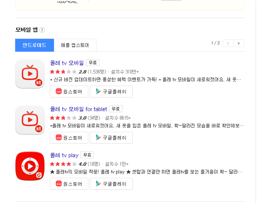
Task: Open the 올레 tv 모바일 title link
Action: [67, 63]
